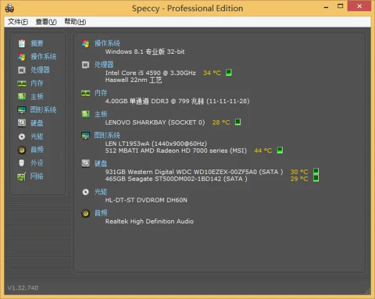The image size is (375, 299).
Task: Click the 音频 speaker icon in summary panel
Action: click(86, 213)
